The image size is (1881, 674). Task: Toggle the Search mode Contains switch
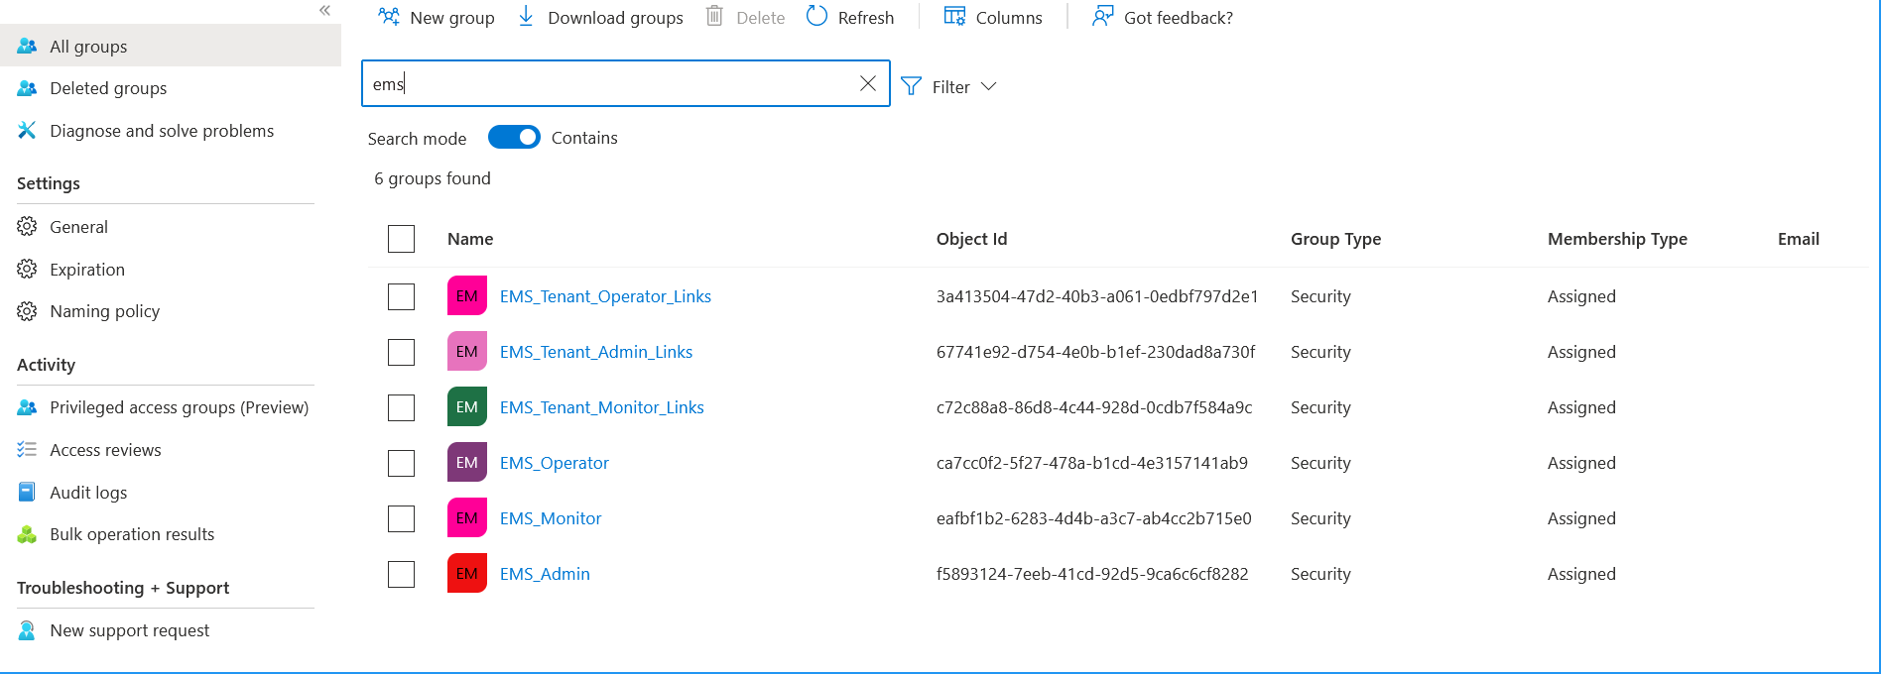pos(514,138)
